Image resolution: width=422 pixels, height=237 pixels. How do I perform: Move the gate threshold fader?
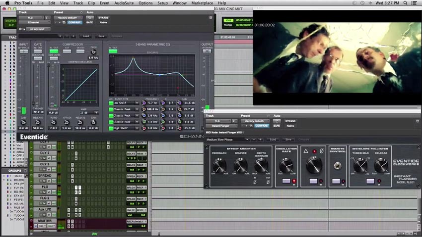[33, 103]
